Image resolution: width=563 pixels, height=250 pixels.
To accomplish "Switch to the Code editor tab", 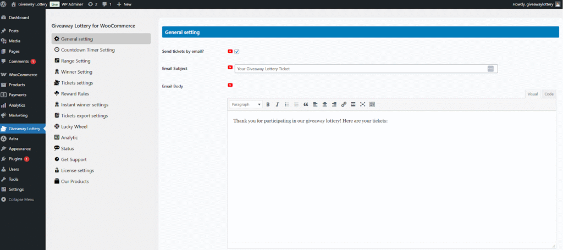I will coord(549,94).
